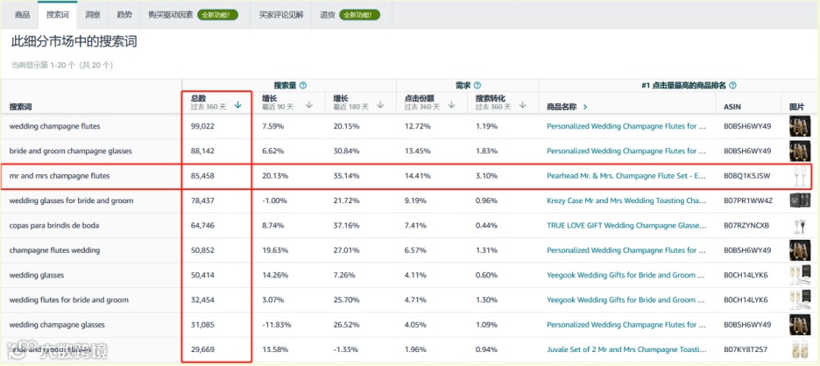Sort by 总数 过去 360 天 arrow
This screenshot has height=366, width=820.
tap(238, 105)
